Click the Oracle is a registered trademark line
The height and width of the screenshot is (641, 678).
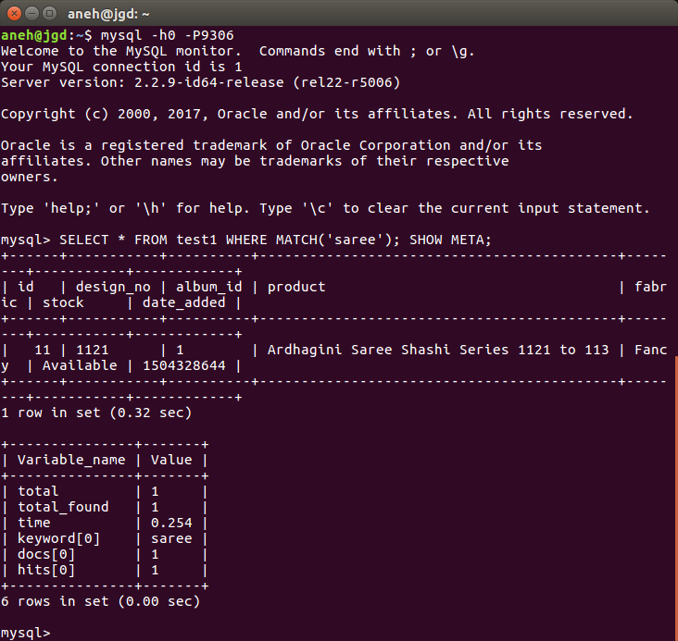pos(271,145)
